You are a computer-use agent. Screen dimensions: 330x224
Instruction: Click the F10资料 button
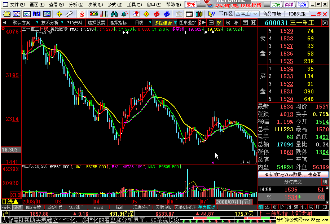click(x=75, y=22)
